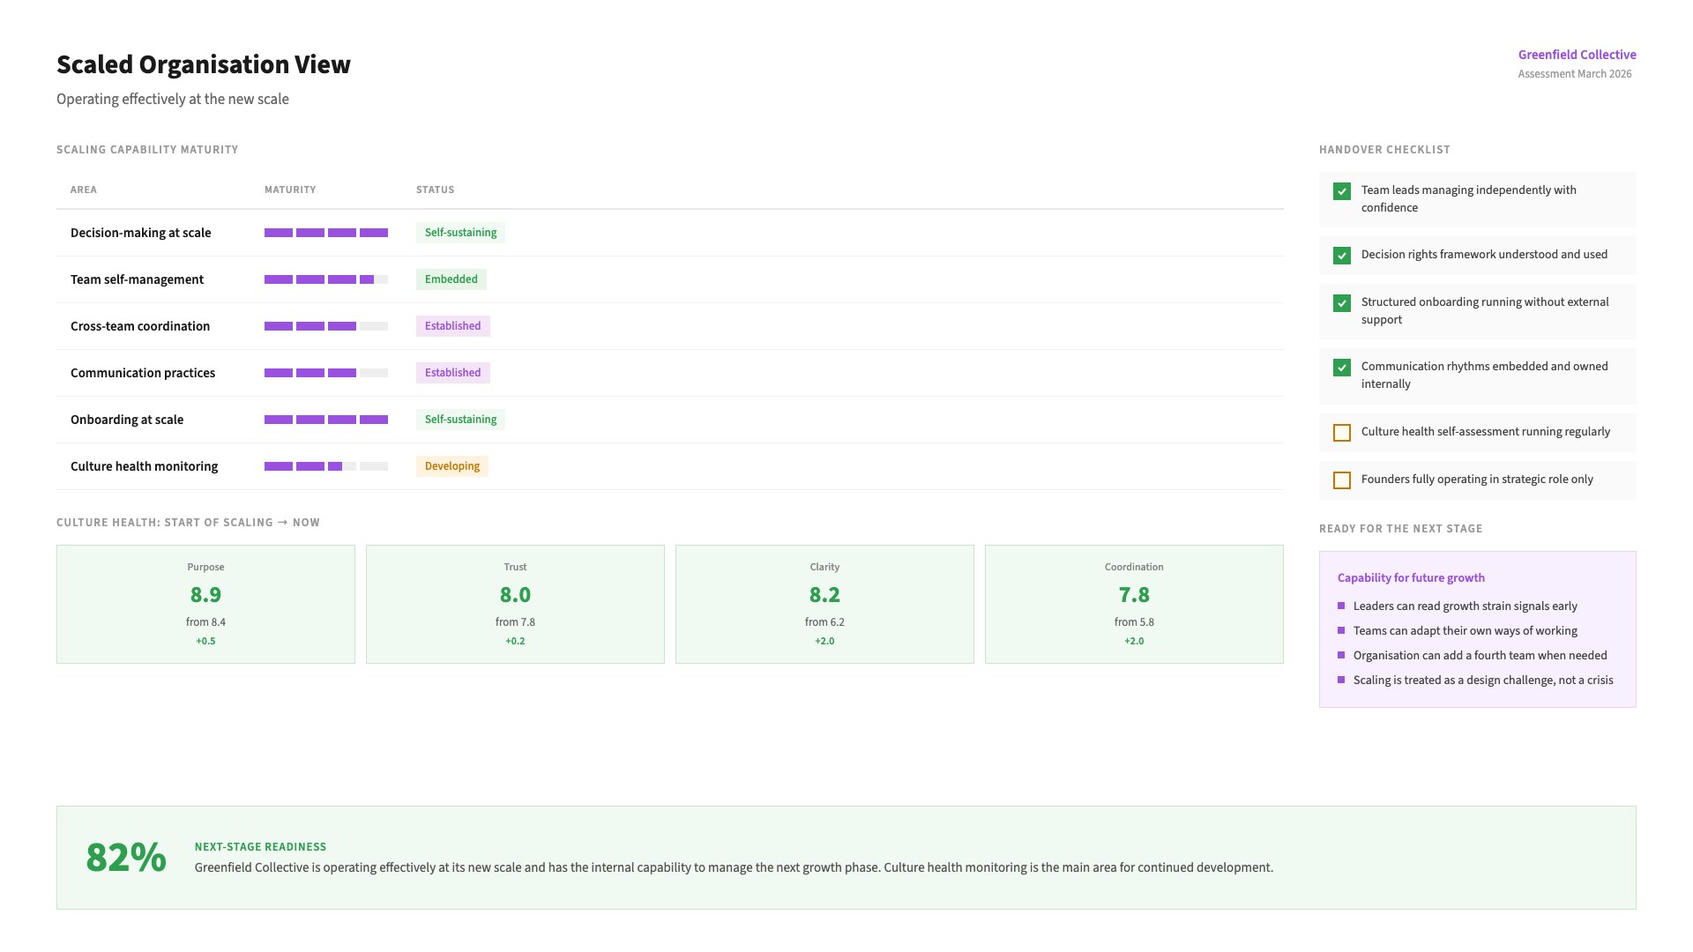This screenshot has height=952, width=1693.
Task: Toggle 'Structured onboarding running' checkbox
Action: 1342,303
